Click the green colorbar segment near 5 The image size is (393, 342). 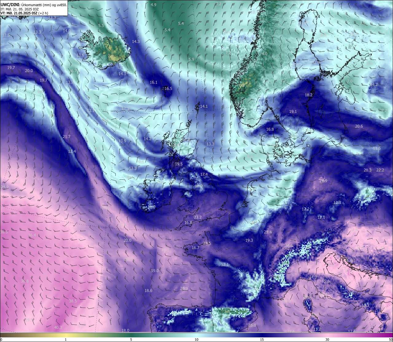(131, 335)
